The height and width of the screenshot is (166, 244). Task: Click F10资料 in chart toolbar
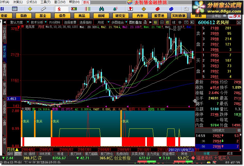pyautogui.click(x=55, y=22)
